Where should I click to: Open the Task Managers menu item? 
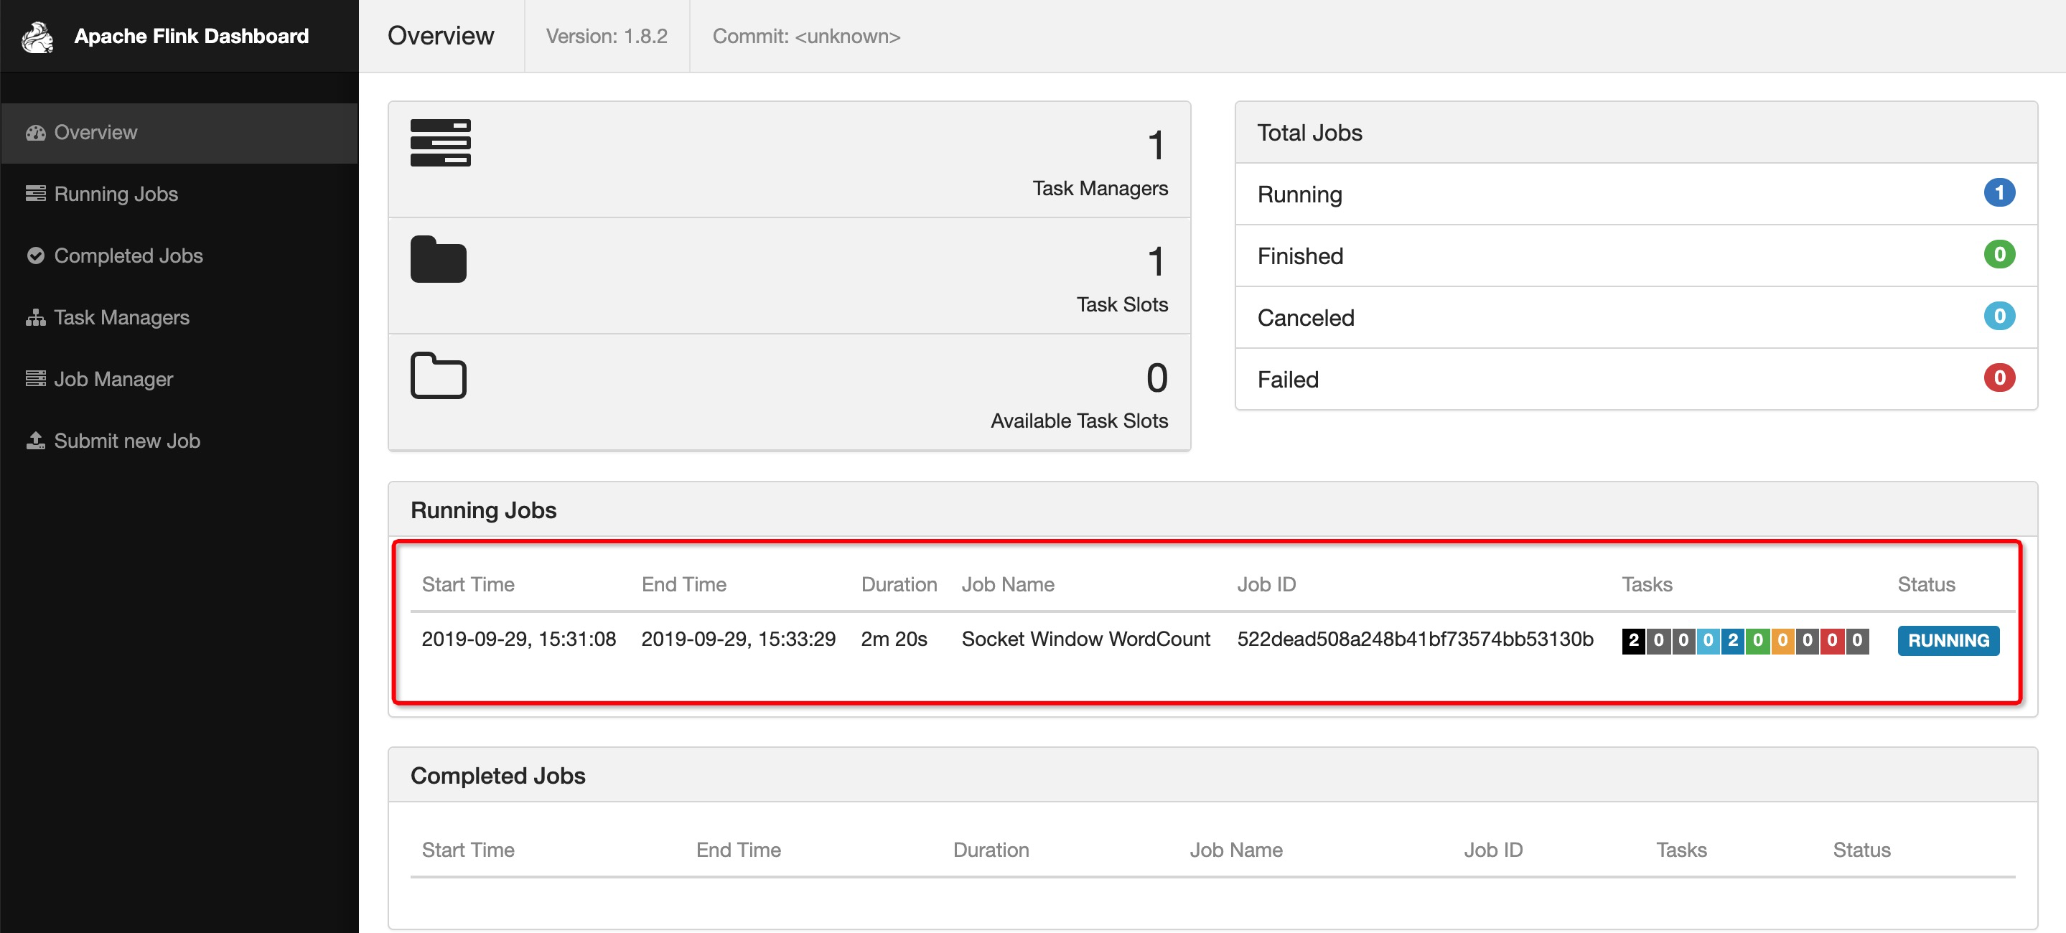click(x=121, y=317)
